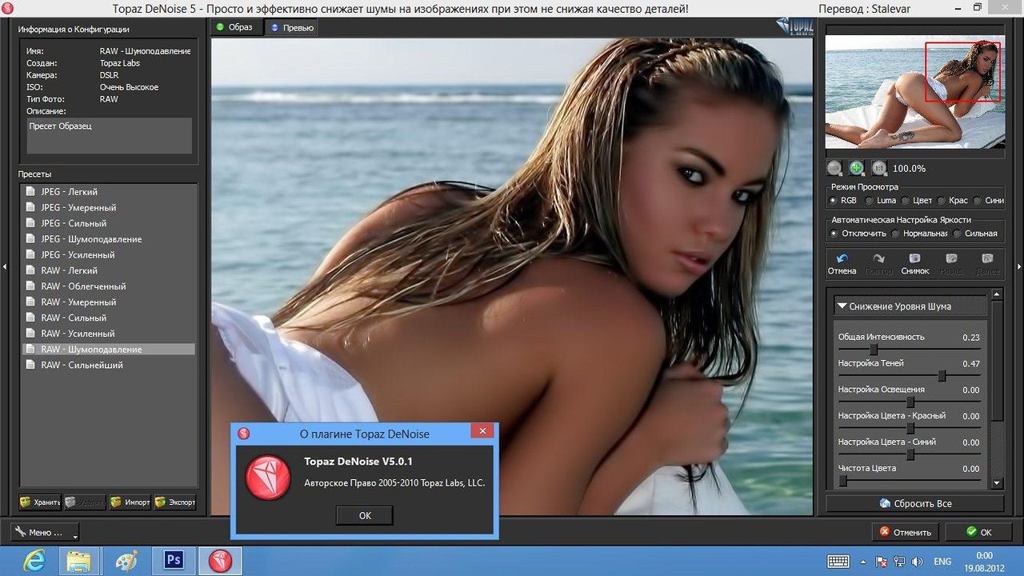Open File Explorer from the taskbar
This screenshot has width=1024, height=576.
78,561
